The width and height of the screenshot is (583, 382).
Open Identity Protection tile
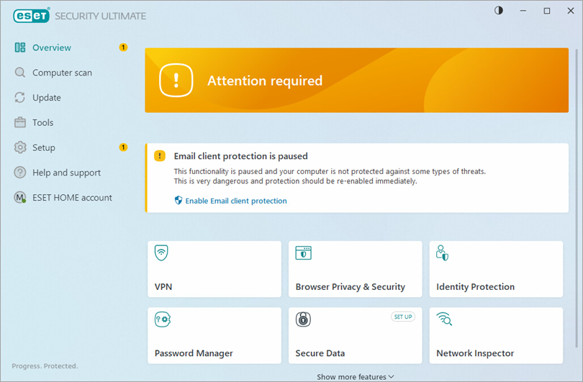coord(496,269)
